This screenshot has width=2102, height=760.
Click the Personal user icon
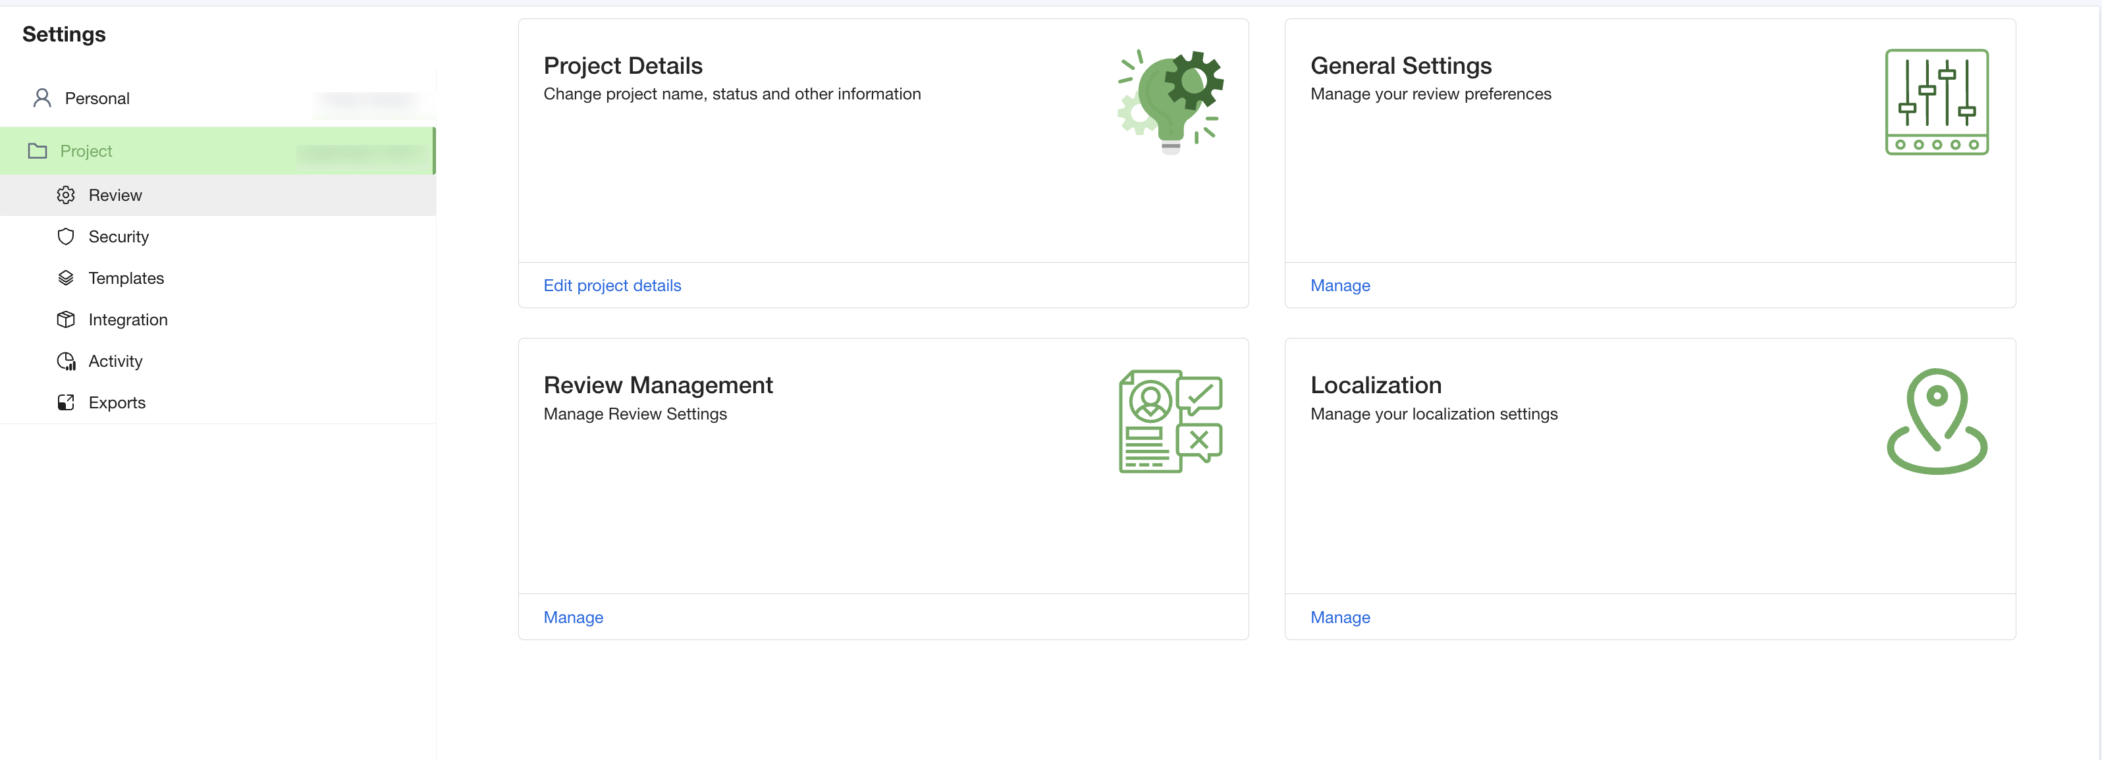click(x=42, y=98)
